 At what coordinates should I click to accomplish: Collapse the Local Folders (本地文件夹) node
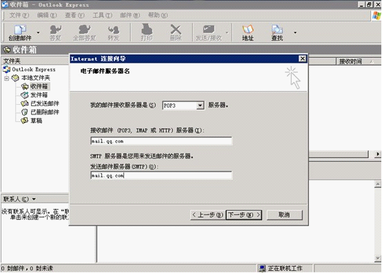point(7,78)
